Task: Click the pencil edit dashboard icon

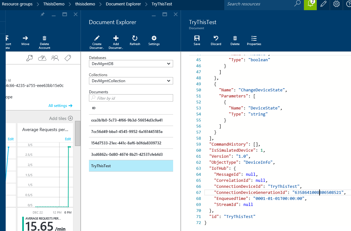Action: click(x=323, y=4)
